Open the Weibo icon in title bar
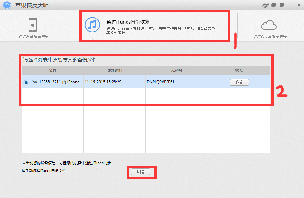This screenshot has width=304, height=198. pos(266,5)
